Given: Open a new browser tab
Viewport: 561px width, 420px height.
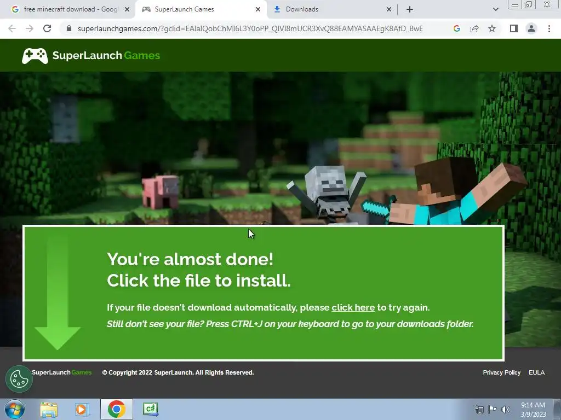Looking at the screenshot, I should click(410, 9).
